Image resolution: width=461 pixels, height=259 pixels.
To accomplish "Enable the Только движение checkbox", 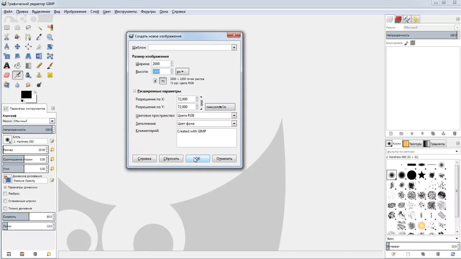I will [5, 208].
